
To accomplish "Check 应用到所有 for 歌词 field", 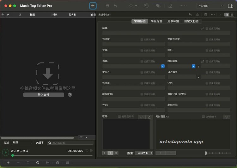I will 119,117.
